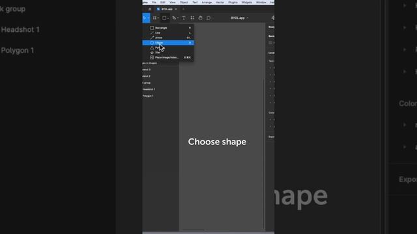This screenshot has width=417, height=234.
Task: Choose Star from the shape menu
Action: click(x=168, y=53)
